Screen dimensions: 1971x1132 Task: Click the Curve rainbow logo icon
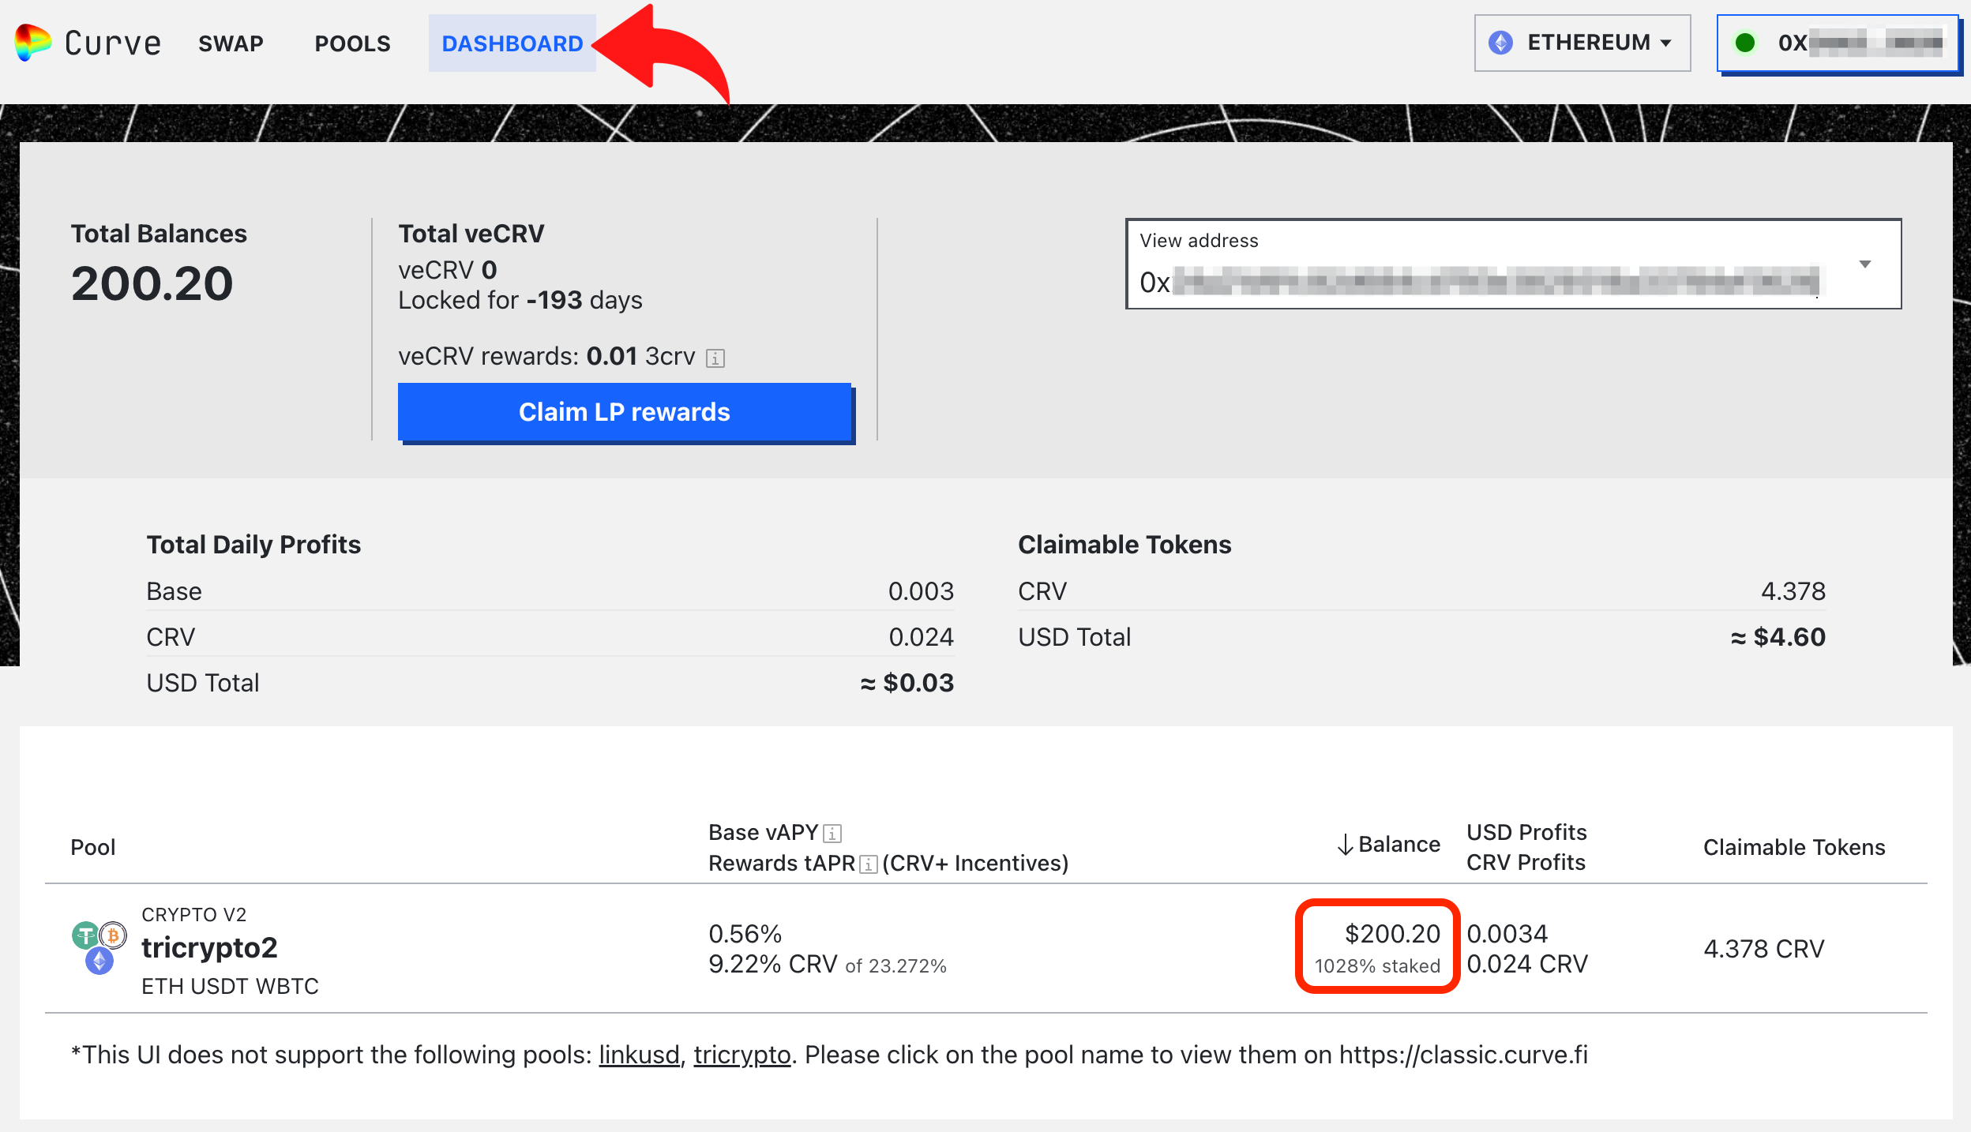click(x=33, y=43)
